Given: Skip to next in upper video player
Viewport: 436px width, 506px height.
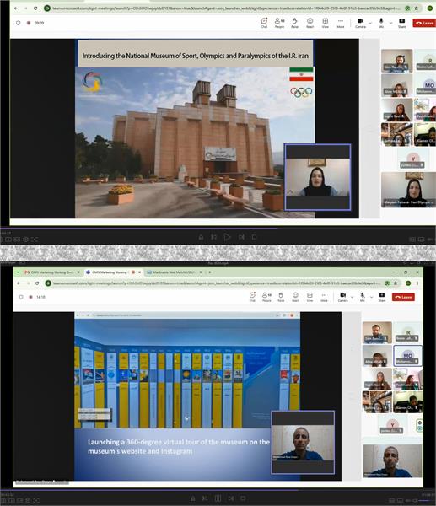Looking at the screenshot, I should tap(241, 237).
